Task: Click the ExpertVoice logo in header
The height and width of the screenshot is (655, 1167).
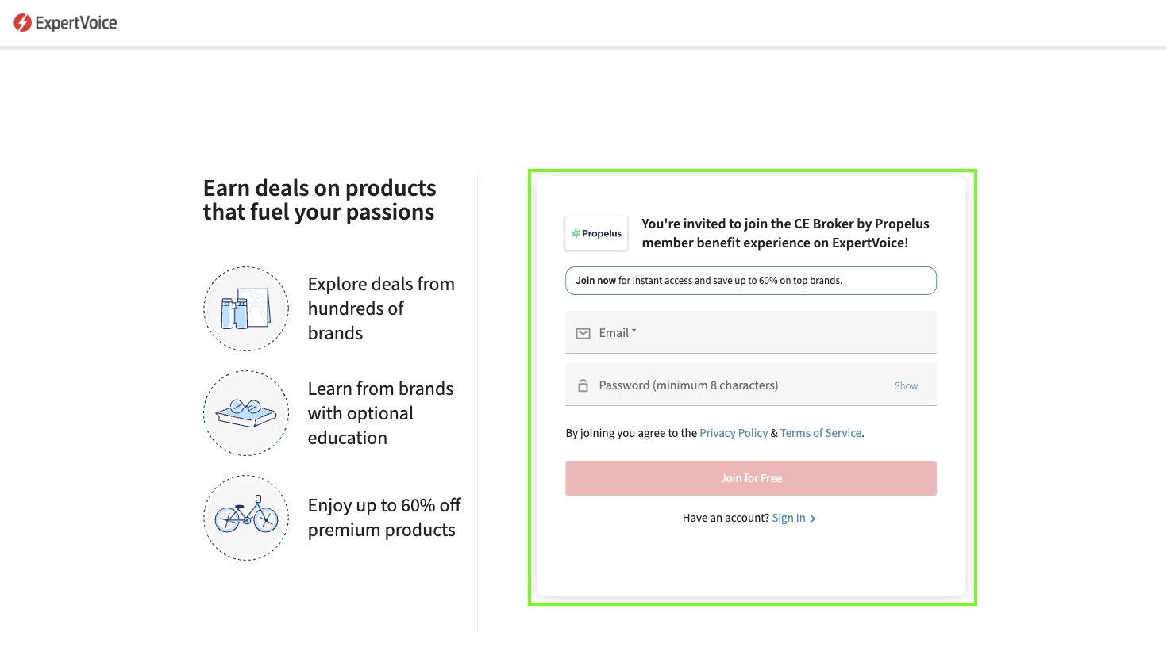Action: (x=65, y=23)
